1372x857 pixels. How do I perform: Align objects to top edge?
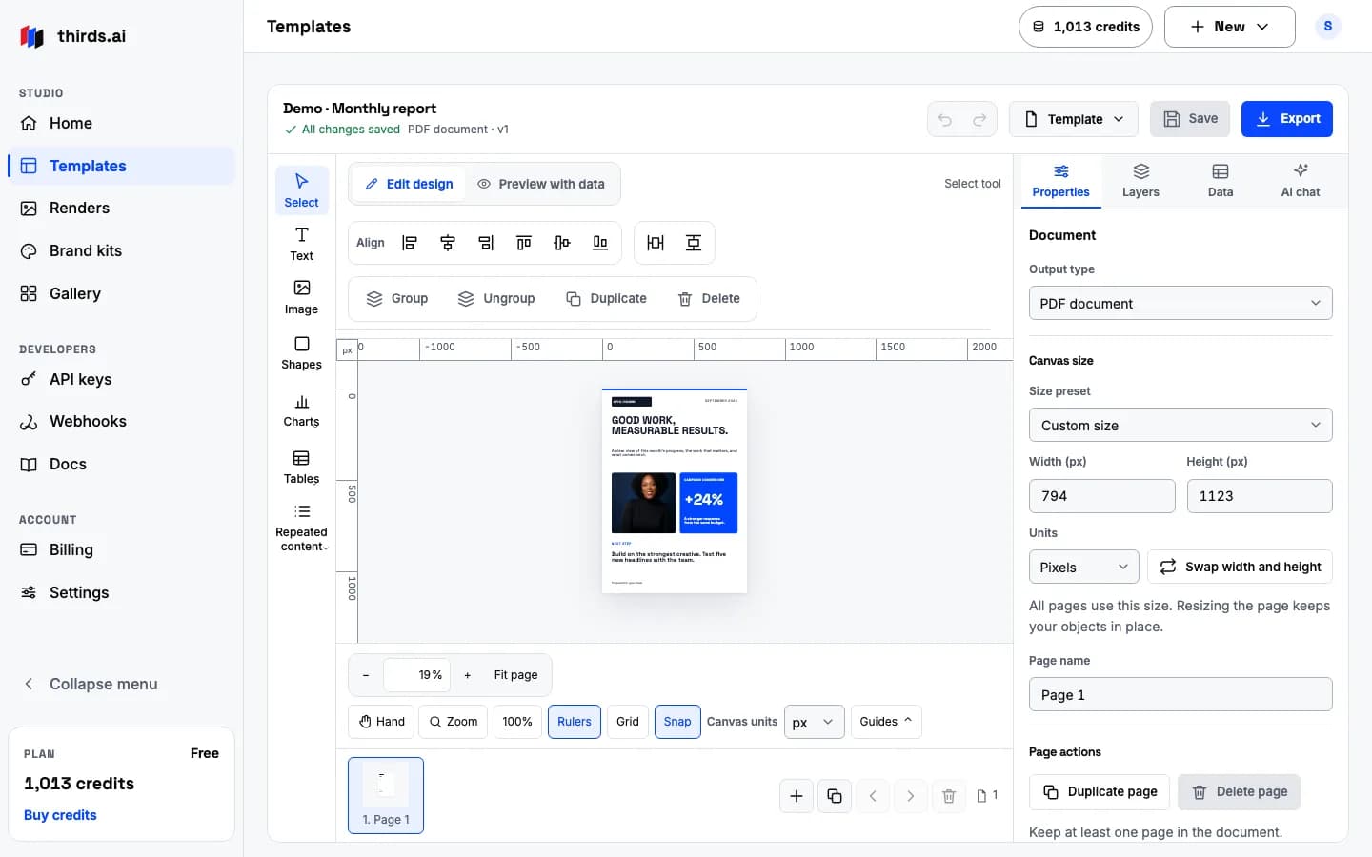coord(524,243)
